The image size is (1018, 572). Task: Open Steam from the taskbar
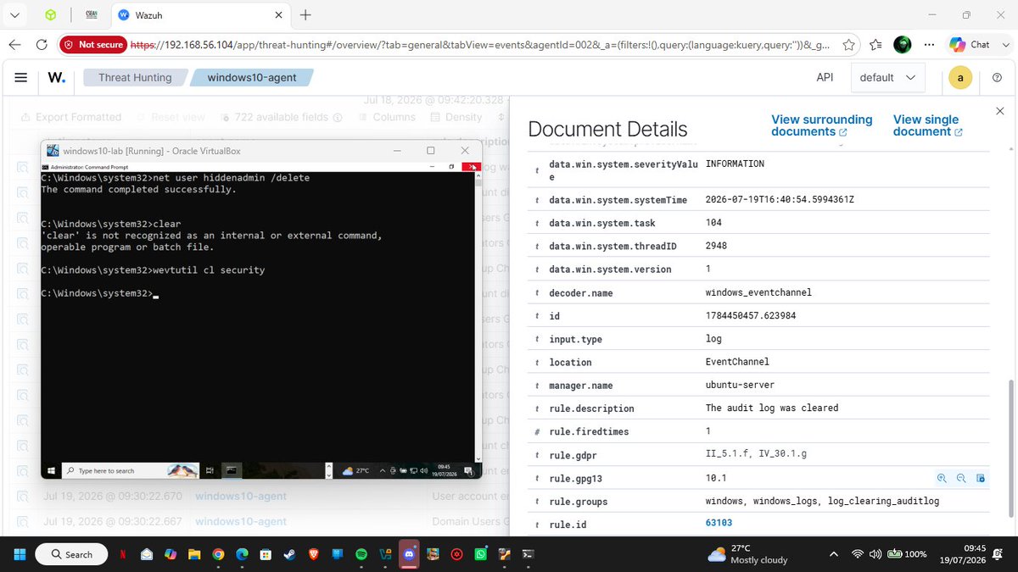pos(290,554)
